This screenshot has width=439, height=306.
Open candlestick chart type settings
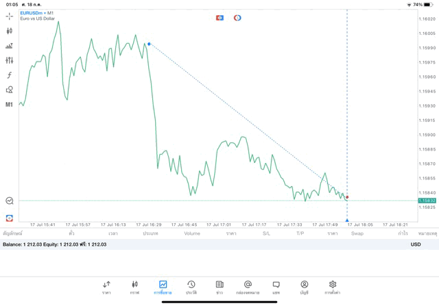(10, 31)
